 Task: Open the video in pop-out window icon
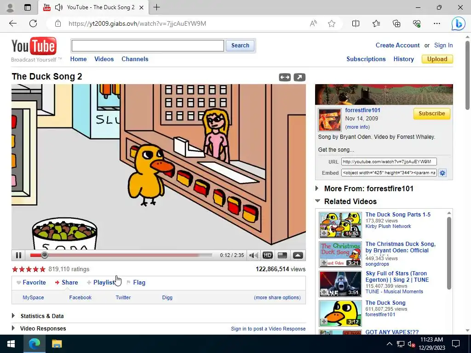[x=299, y=77]
